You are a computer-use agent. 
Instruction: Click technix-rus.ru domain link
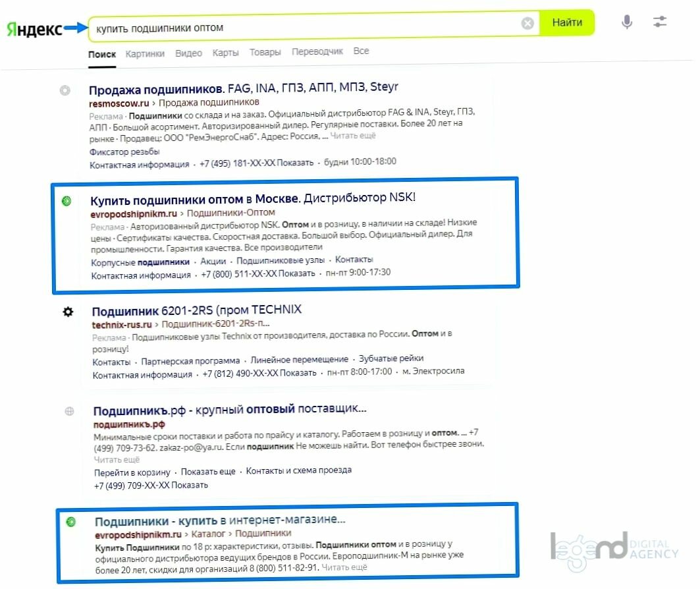(122, 325)
